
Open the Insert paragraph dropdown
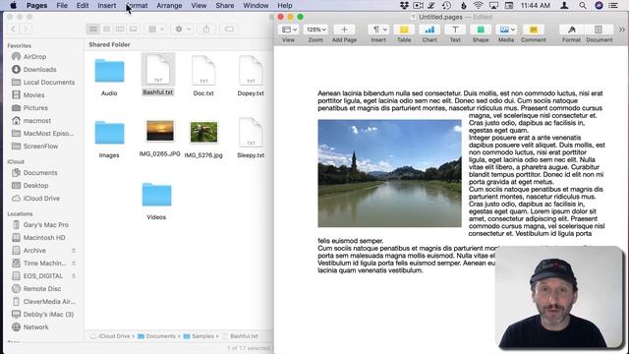pyautogui.click(x=378, y=29)
